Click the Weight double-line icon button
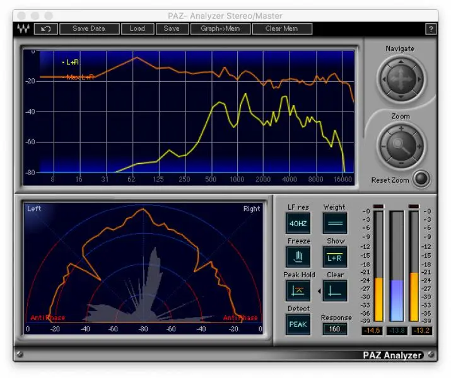The width and height of the screenshot is (451, 378). (335, 223)
